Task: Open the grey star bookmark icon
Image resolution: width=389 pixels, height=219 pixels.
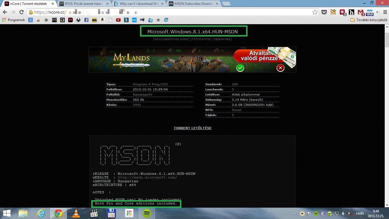Action: pyautogui.click(x=158, y=20)
